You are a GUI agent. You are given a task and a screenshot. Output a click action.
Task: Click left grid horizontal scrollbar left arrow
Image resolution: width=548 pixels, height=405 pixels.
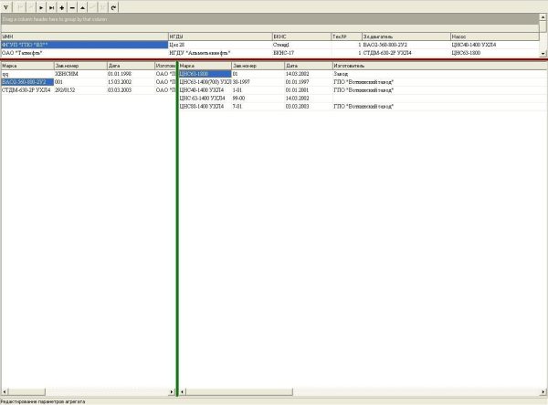(5, 391)
